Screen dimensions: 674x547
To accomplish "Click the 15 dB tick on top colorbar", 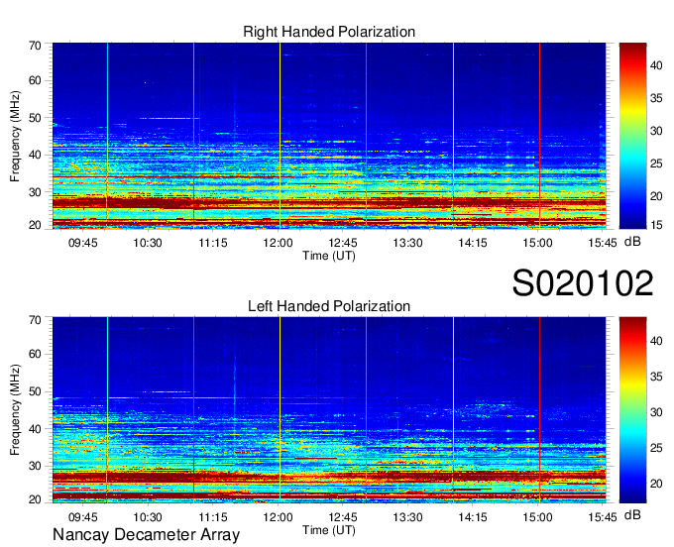I will (x=656, y=225).
